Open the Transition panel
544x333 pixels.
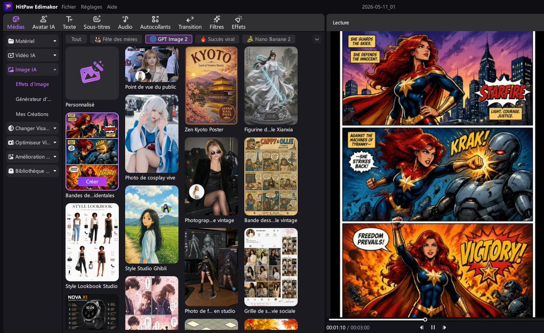(x=190, y=23)
